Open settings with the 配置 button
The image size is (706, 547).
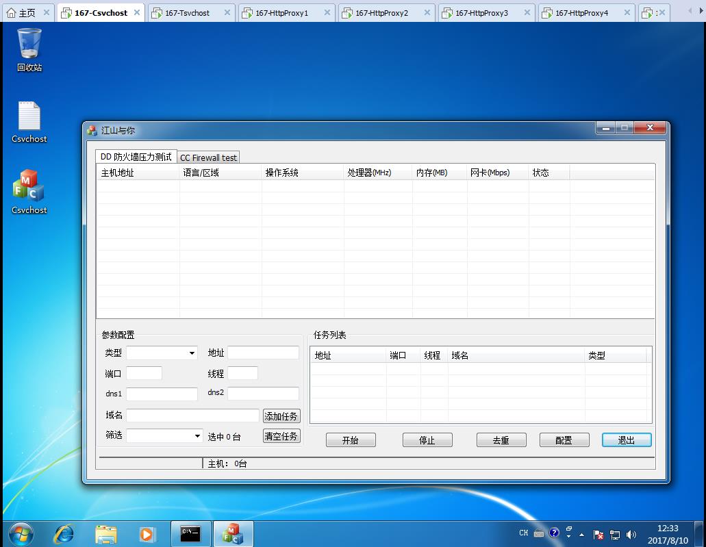click(x=564, y=440)
